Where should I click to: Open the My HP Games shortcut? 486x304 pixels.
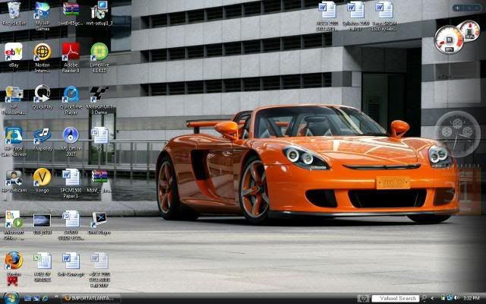point(43,11)
